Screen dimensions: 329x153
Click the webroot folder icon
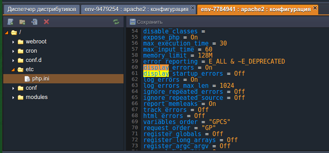point(20,42)
